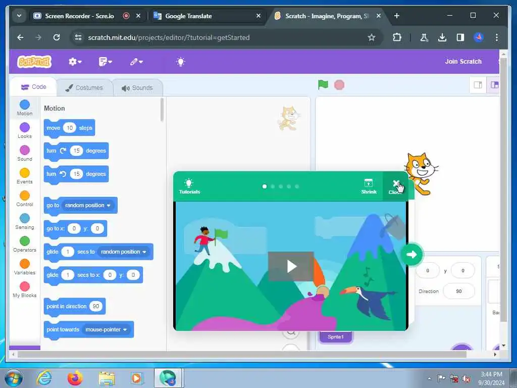Click the move 10 steps block
The width and height of the screenshot is (517, 388).
[x=69, y=128]
